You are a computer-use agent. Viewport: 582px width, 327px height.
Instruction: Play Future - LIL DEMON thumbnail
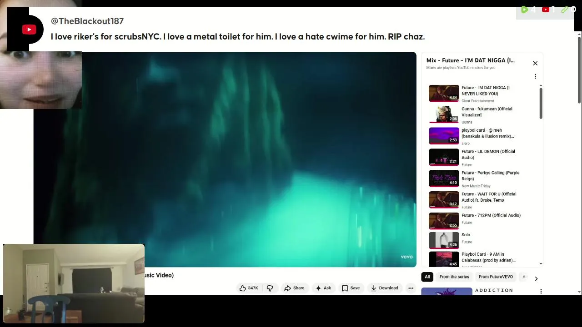pyautogui.click(x=444, y=157)
